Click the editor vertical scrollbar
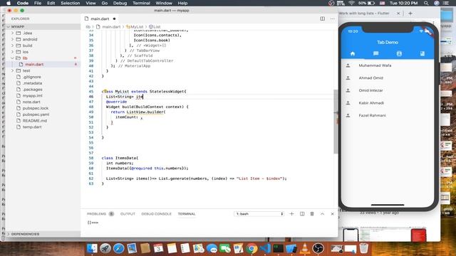This screenshot has width=456, height=256. coord(336,122)
